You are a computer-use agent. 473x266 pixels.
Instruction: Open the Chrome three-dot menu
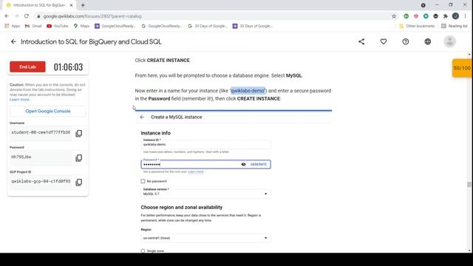click(x=465, y=16)
